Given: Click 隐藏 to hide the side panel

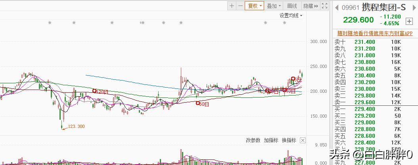Looking at the screenshot, I should [311, 6].
